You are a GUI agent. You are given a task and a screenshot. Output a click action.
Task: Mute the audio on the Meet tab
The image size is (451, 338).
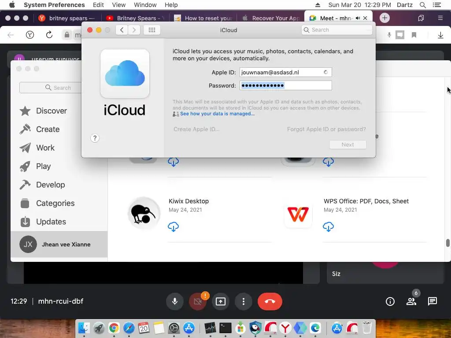358,18
